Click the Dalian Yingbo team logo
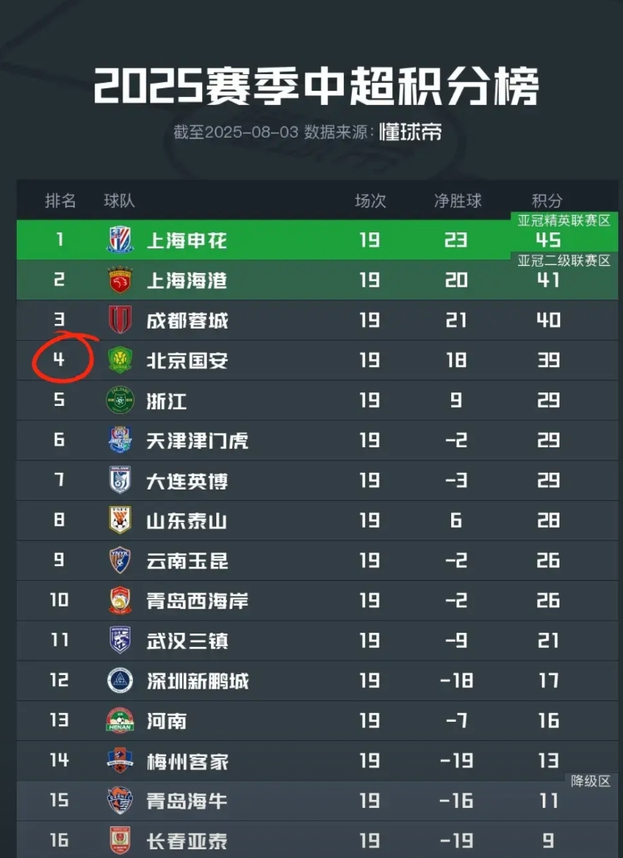This screenshot has width=623, height=858. tap(120, 480)
